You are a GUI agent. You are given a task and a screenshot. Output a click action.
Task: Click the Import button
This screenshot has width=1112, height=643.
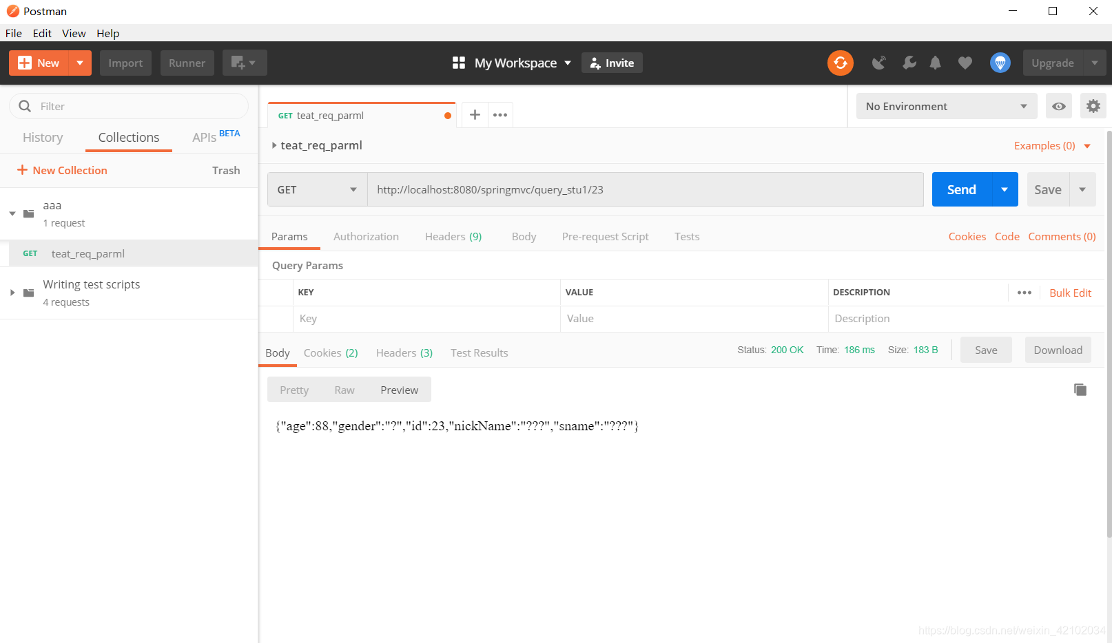[125, 63]
